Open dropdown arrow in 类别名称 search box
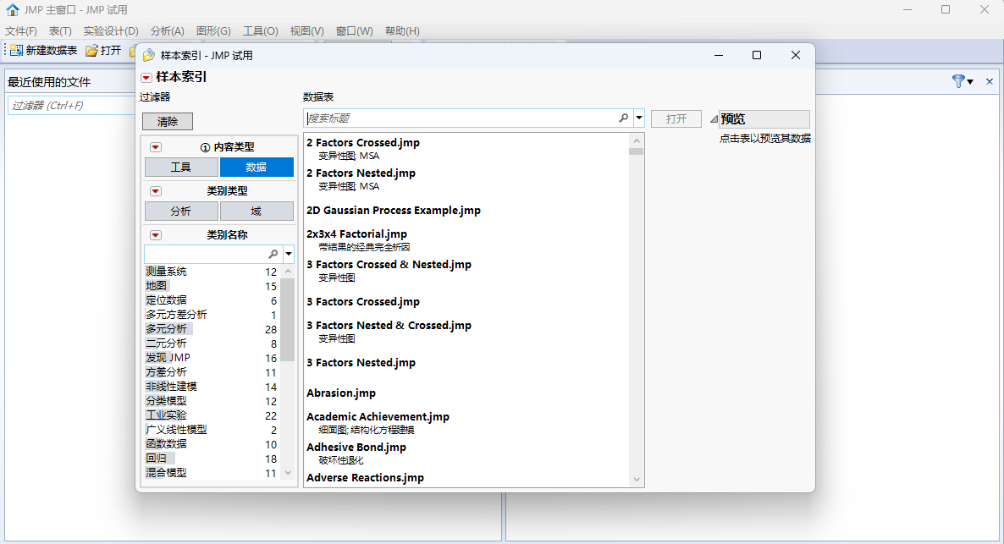Screen dimensions: 1004x544 [289, 254]
